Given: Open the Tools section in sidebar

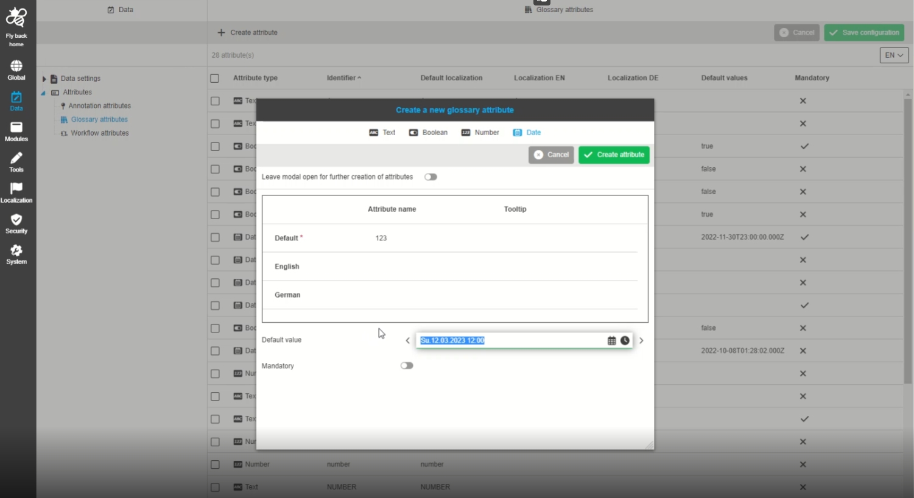Looking at the screenshot, I should tap(16, 162).
